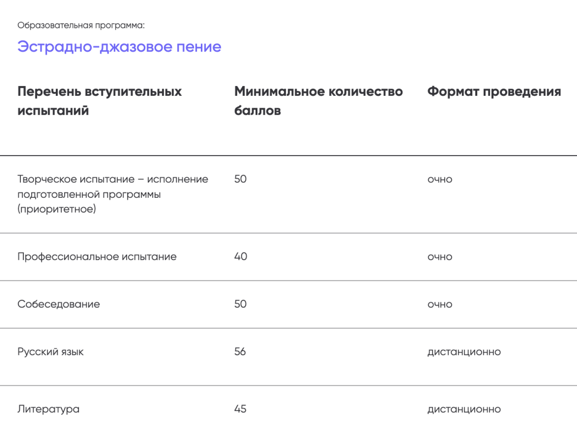
Task: Click the Профессиональное испытание row label
Action: (x=97, y=257)
